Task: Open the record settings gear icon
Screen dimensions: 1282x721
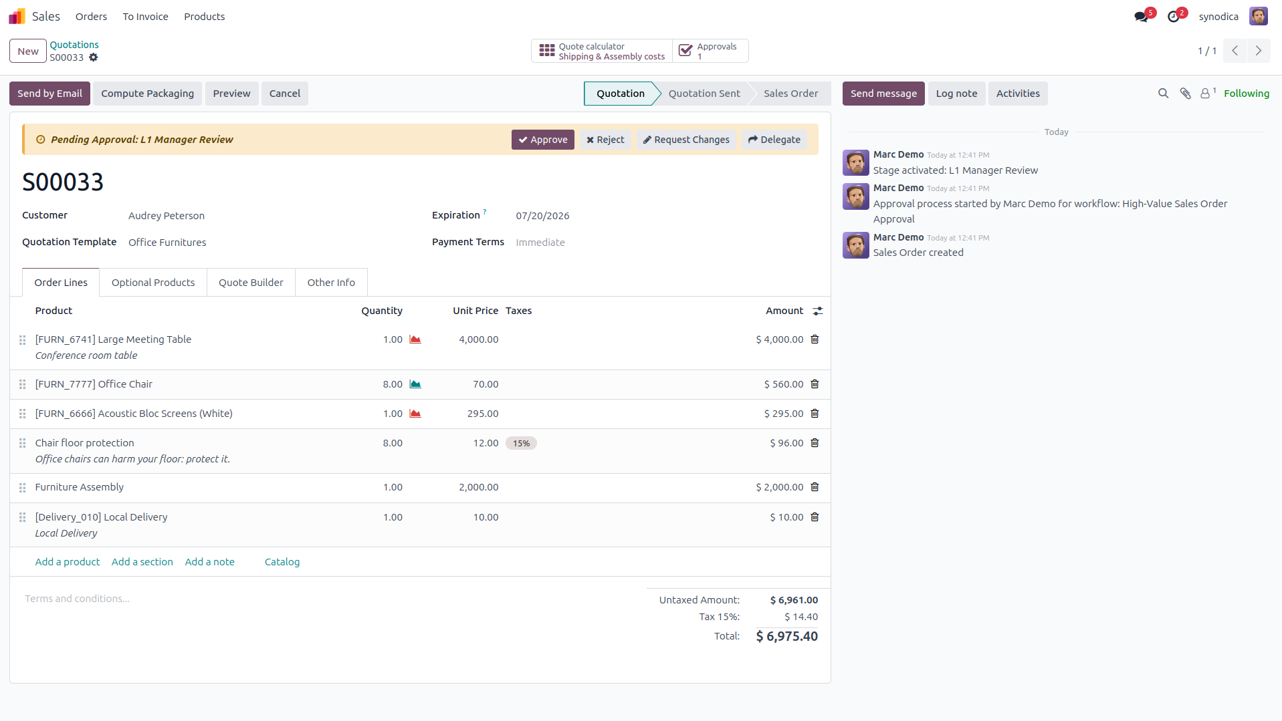Action: 94,57
